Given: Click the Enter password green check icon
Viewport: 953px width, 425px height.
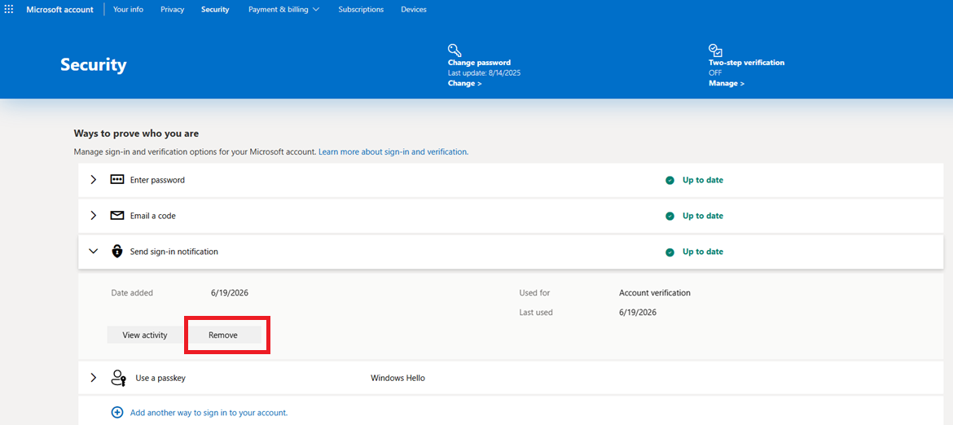Looking at the screenshot, I should pos(670,180).
